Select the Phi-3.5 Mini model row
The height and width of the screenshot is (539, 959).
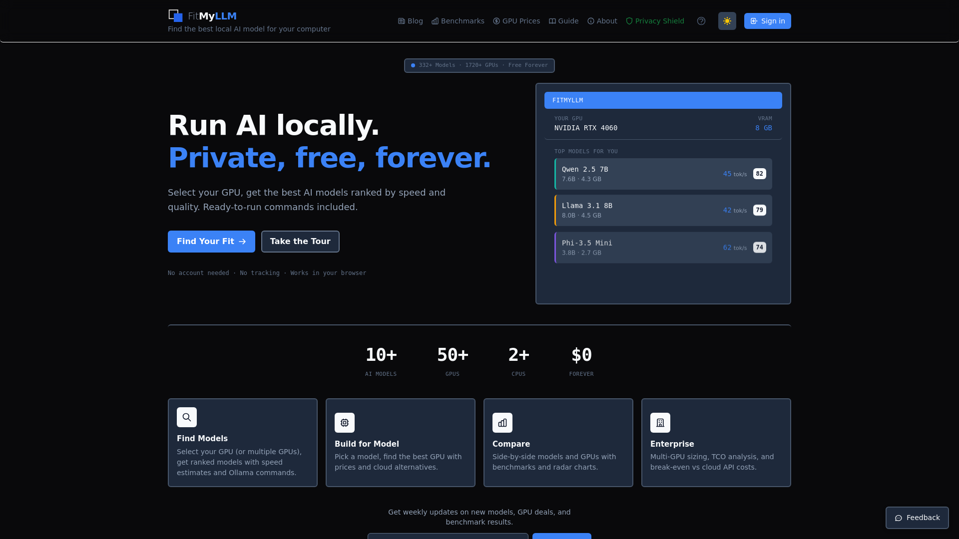[663, 248]
